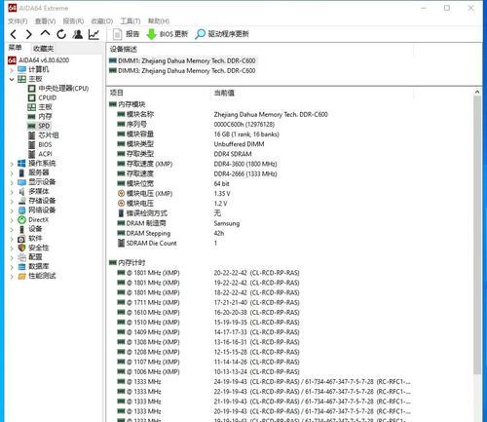Expand the 网络设备 tree node
Screen dimensions: 487x422
pyautogui.click(x=12, y=211)
